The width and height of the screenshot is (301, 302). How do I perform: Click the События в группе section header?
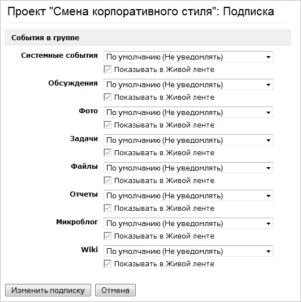45,37
